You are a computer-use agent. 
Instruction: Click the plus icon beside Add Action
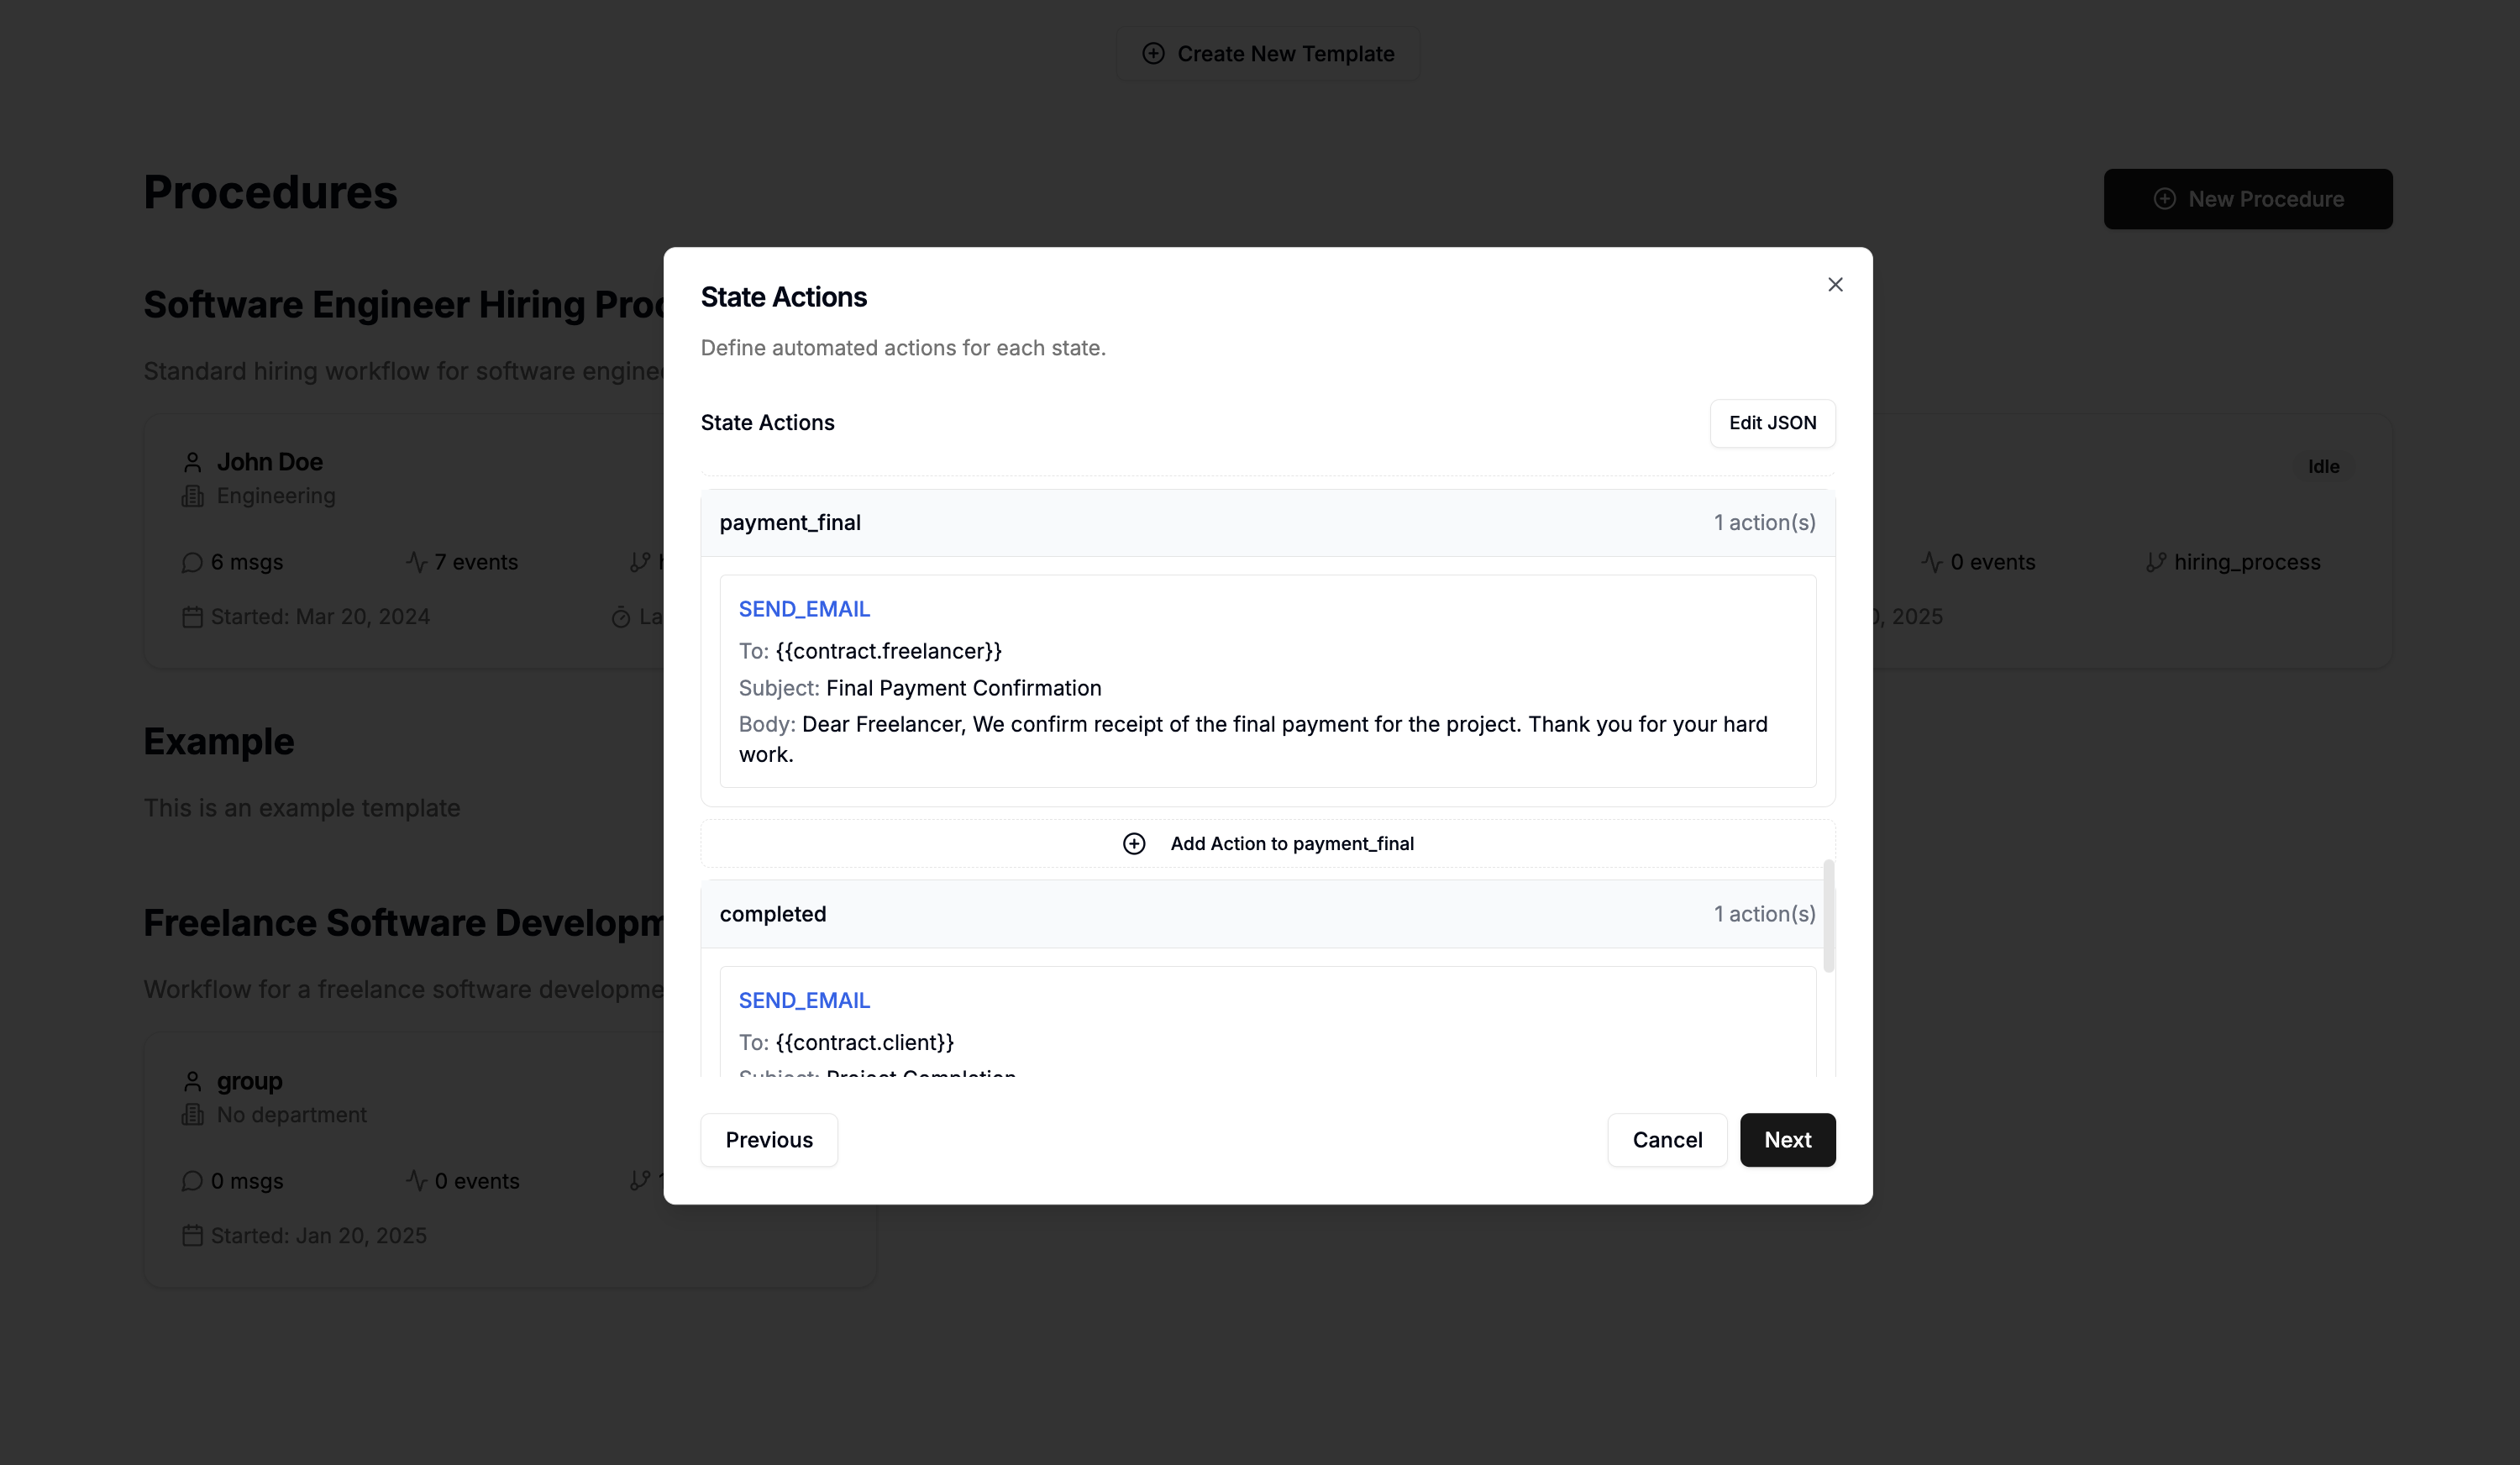1134,844
